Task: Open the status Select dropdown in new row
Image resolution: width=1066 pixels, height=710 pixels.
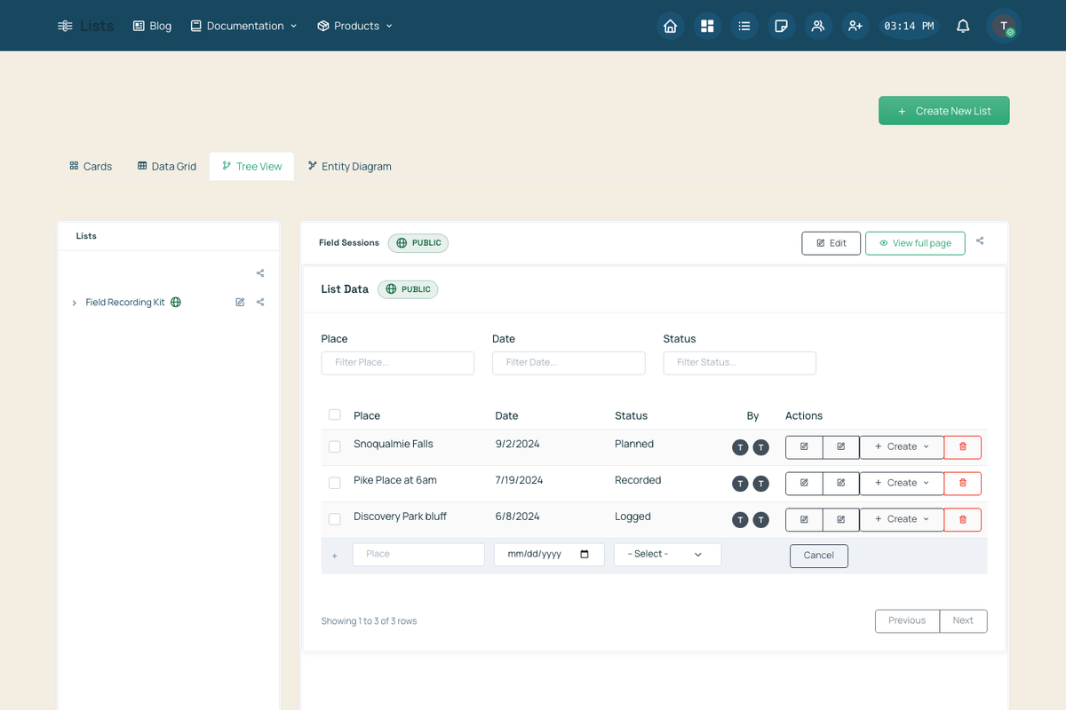Action: (x=667, y=555)
